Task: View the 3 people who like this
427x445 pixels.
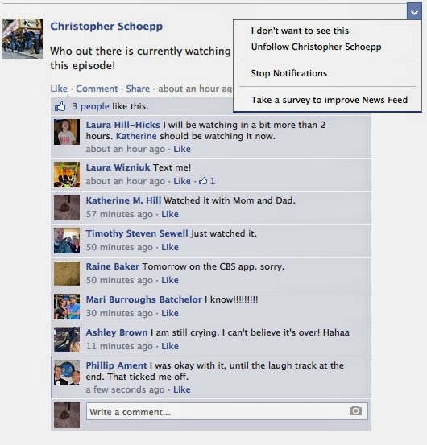Action: (x=90, y=106)
